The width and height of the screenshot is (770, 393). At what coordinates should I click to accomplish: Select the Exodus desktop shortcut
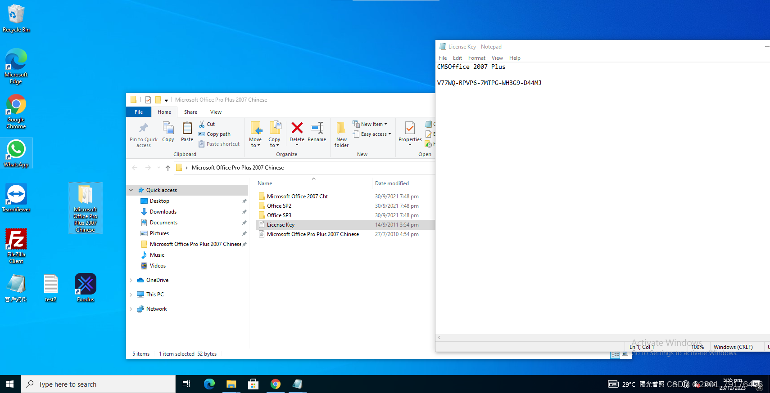(86, 288)
